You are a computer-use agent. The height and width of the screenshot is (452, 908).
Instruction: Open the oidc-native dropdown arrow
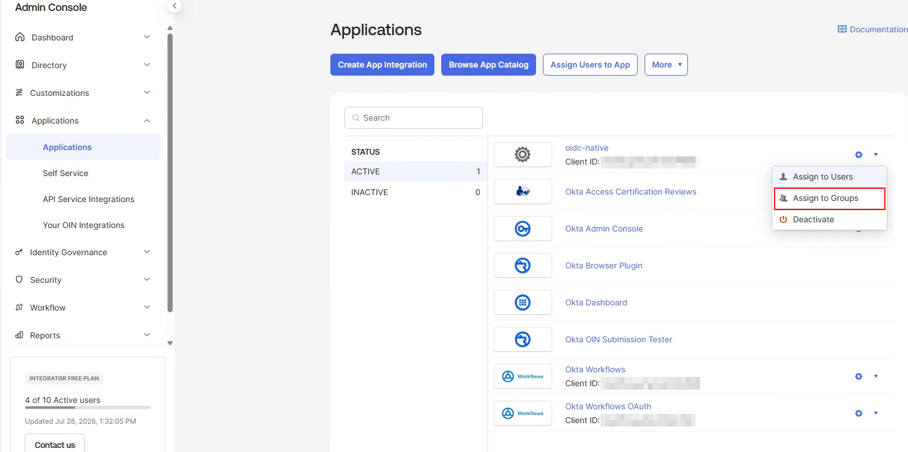click(876, 155)
